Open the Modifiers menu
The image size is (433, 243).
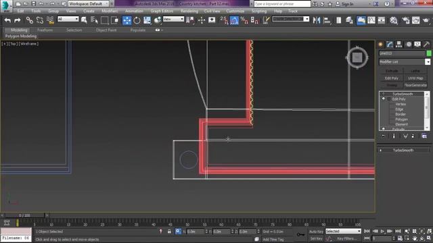coord(110,11)
